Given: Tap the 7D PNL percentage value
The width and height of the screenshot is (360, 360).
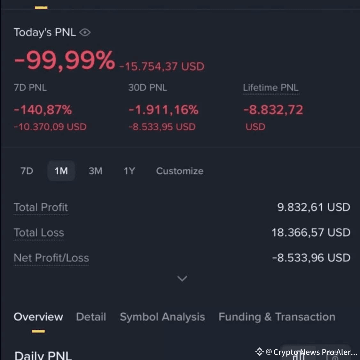Looking at the screenshot, I should pyautogui.click(x=43, y=110).
